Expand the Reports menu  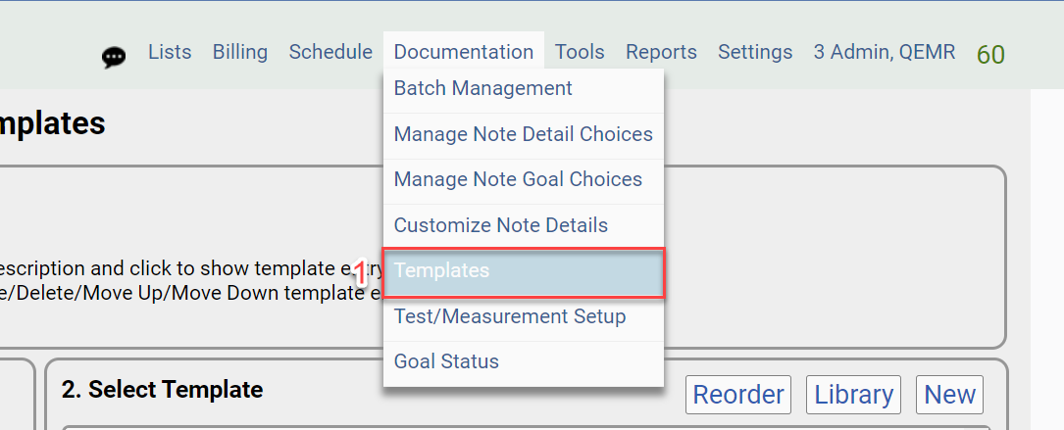coord(661,52)
